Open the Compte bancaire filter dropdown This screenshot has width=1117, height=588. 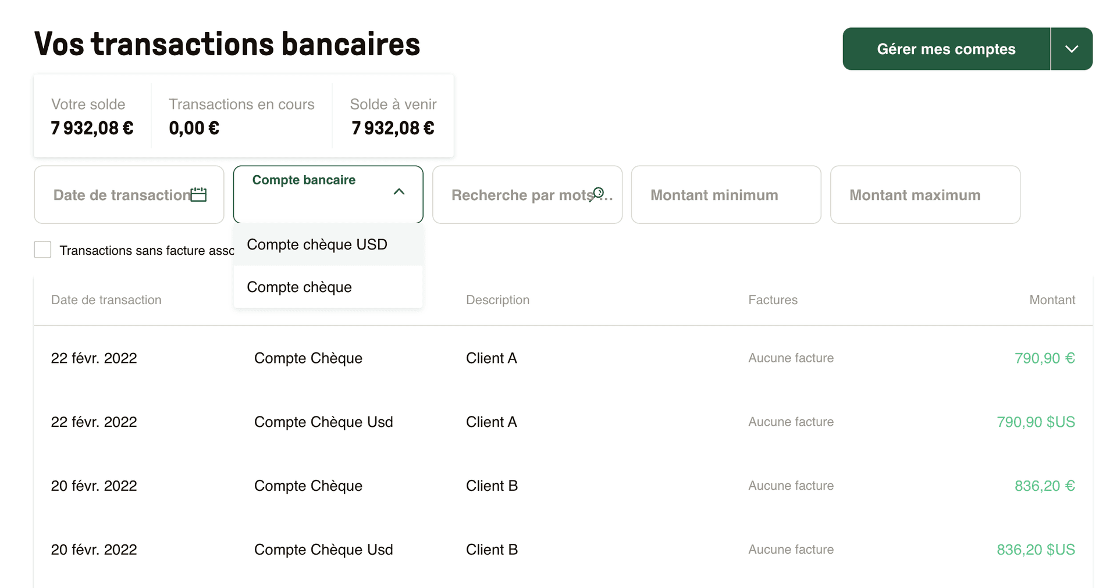(x=328, y=194)
